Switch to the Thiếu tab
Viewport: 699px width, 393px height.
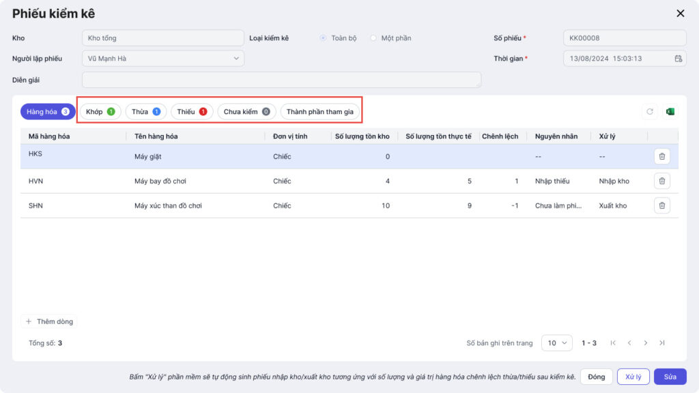[192, 112]
